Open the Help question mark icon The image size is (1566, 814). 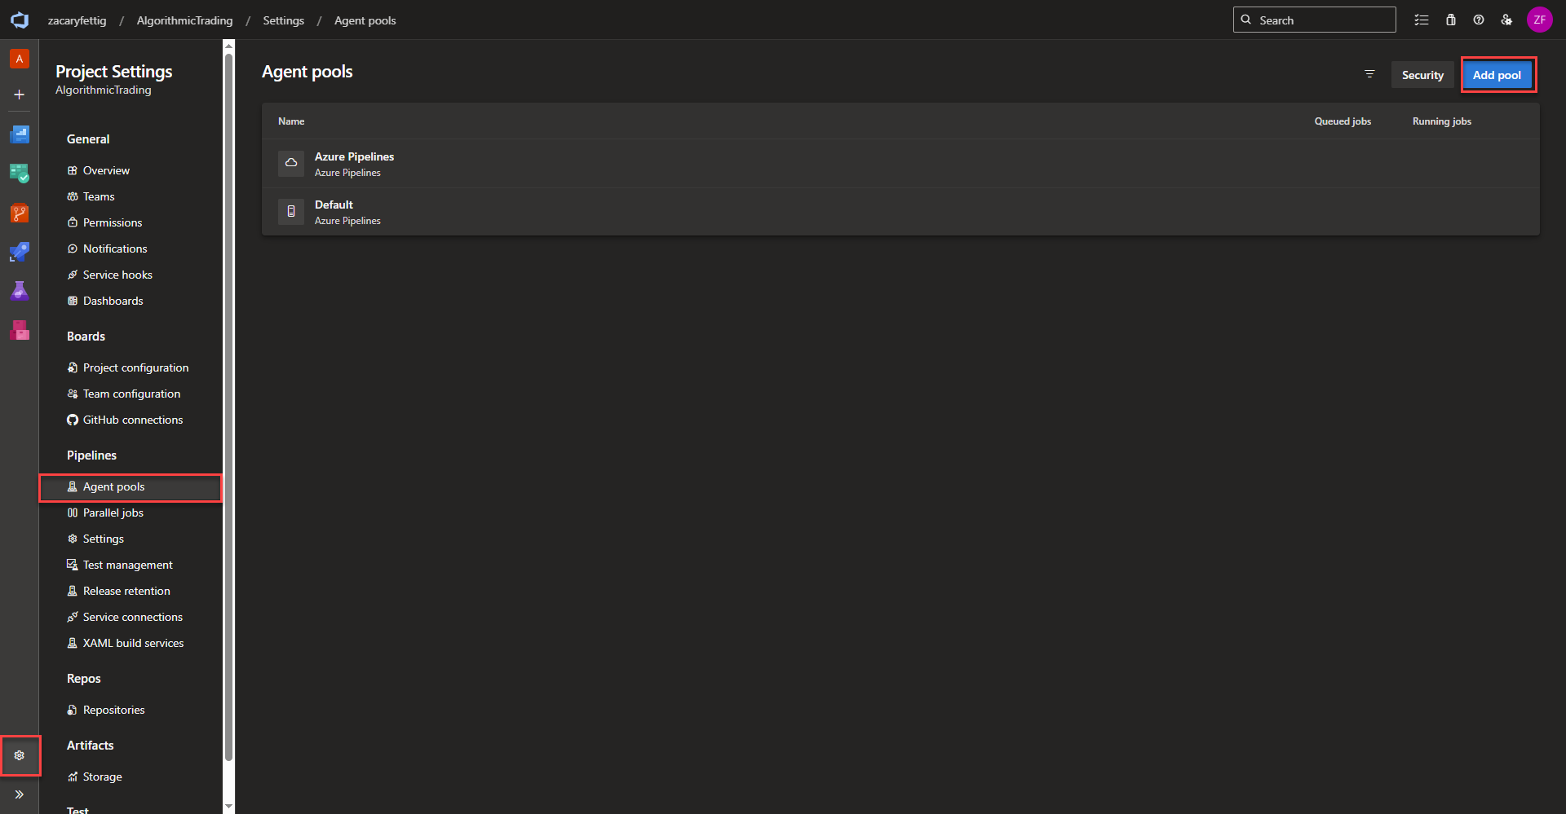tap(1479, 20)
